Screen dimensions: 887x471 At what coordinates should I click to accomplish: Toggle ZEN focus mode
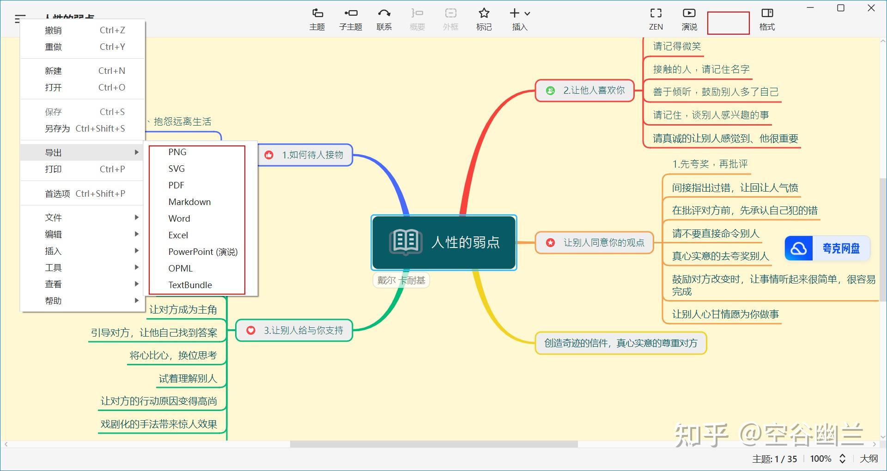coord(656,18)
